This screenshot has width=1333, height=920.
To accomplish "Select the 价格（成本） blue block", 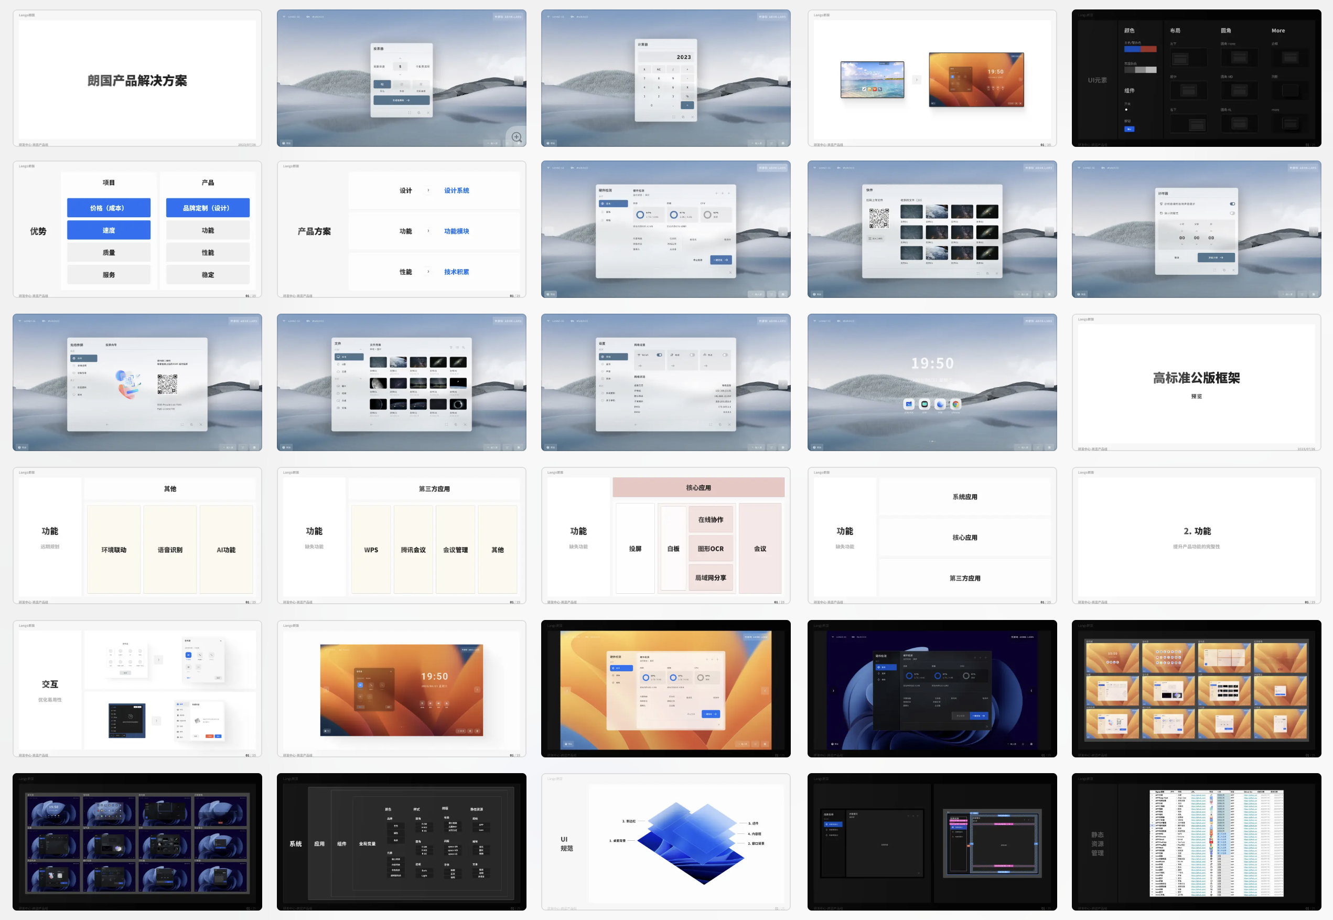I will tap(109, 208).
